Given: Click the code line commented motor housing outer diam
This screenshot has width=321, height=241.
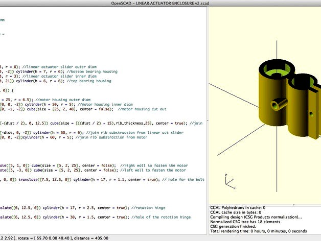Looking at the screenshot, I should (x=45, y=100).
